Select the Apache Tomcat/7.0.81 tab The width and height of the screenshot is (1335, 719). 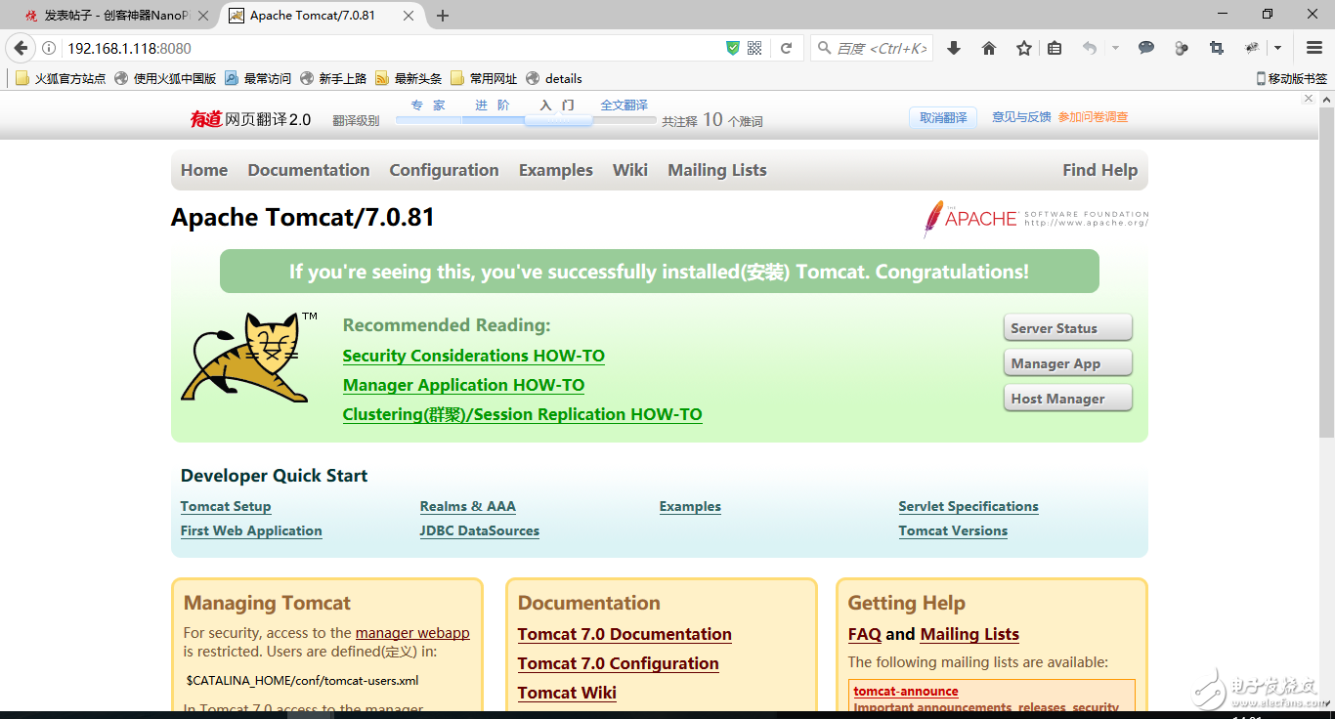pyautogui.click(x=323, y=16)
